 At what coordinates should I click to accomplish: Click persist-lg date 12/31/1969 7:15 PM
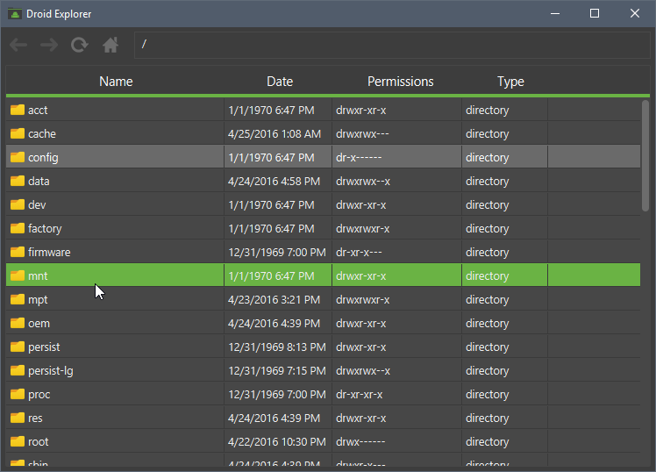(x=277, y=371)
